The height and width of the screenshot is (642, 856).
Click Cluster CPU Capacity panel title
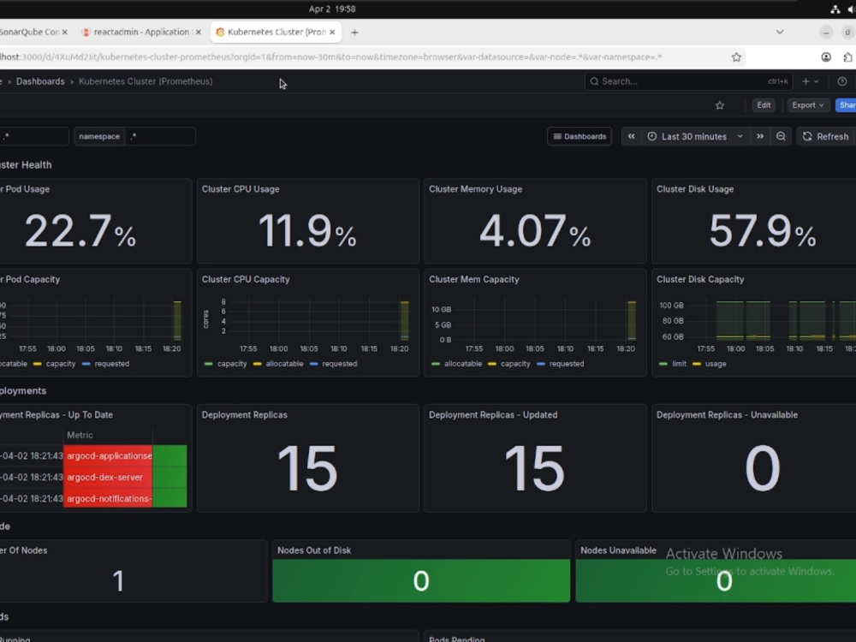click(246, 280)
